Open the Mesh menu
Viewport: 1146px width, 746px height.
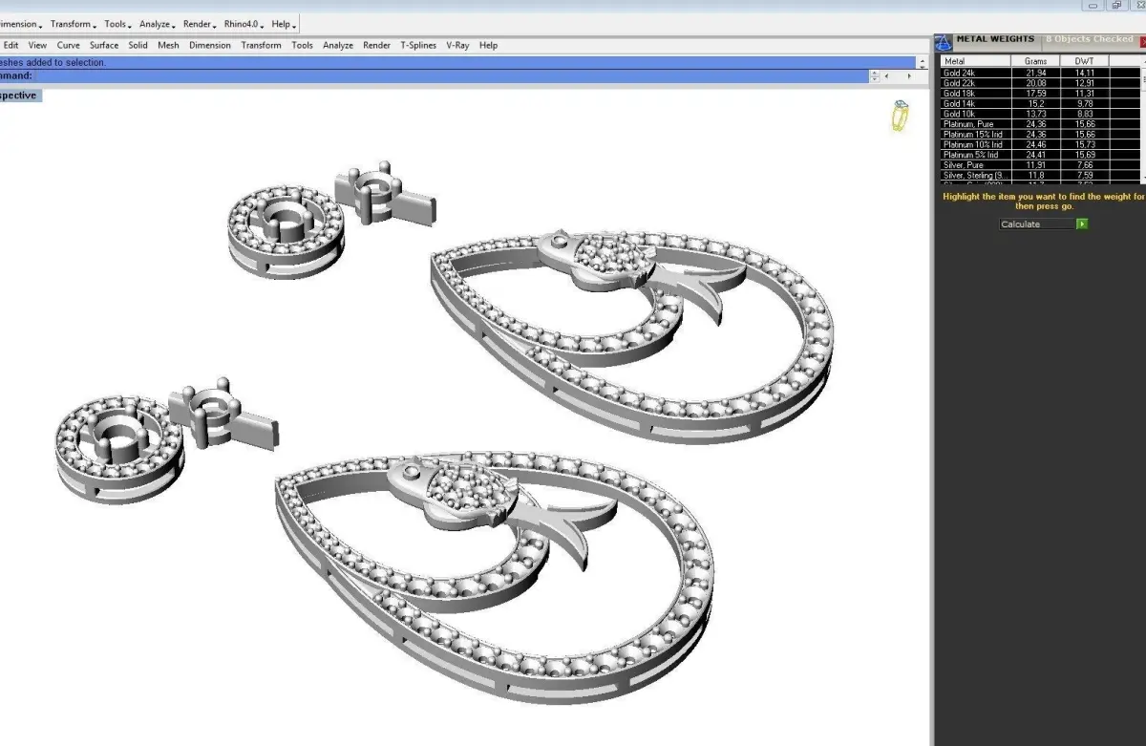click(x=168, y=45)
